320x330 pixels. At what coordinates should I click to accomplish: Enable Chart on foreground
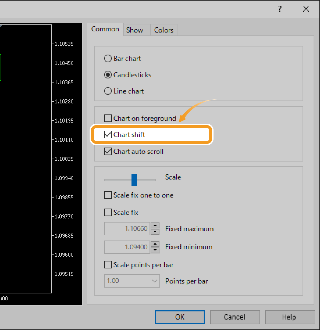click(x=108, y=118)
